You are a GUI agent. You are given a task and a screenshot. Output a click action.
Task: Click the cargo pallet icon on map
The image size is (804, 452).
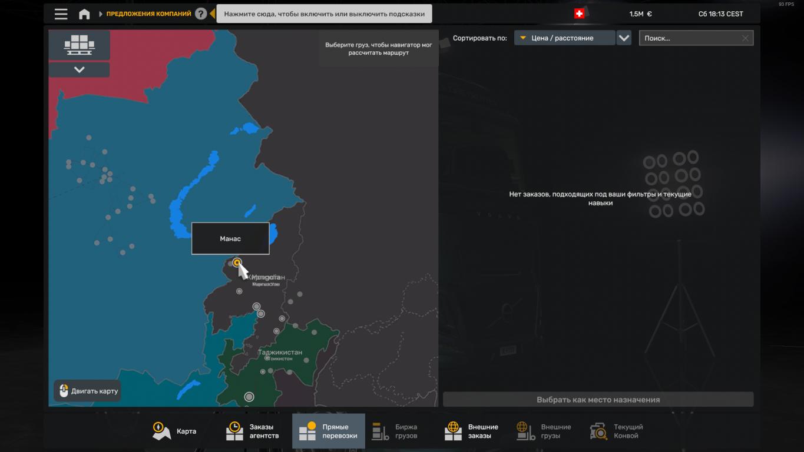click(x=79, y=45)
